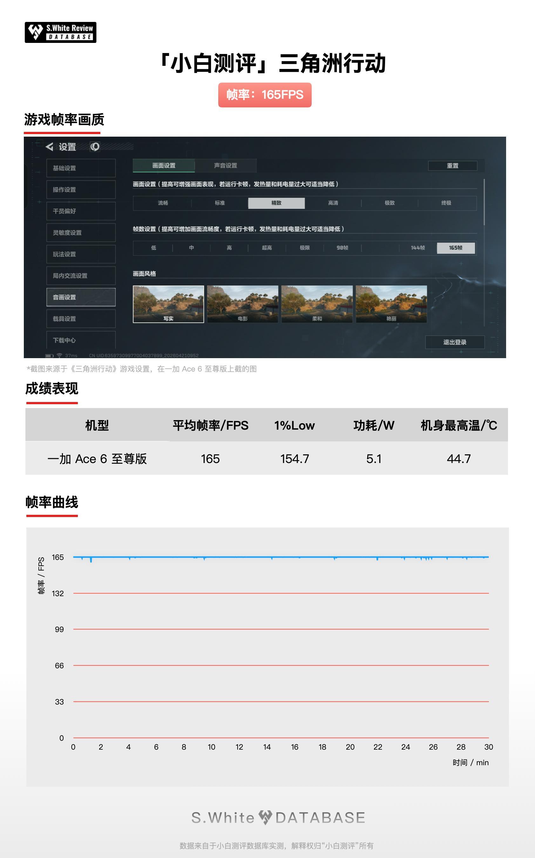Set frame rate to 极限

pyautogui.click(x=305, y=248)
